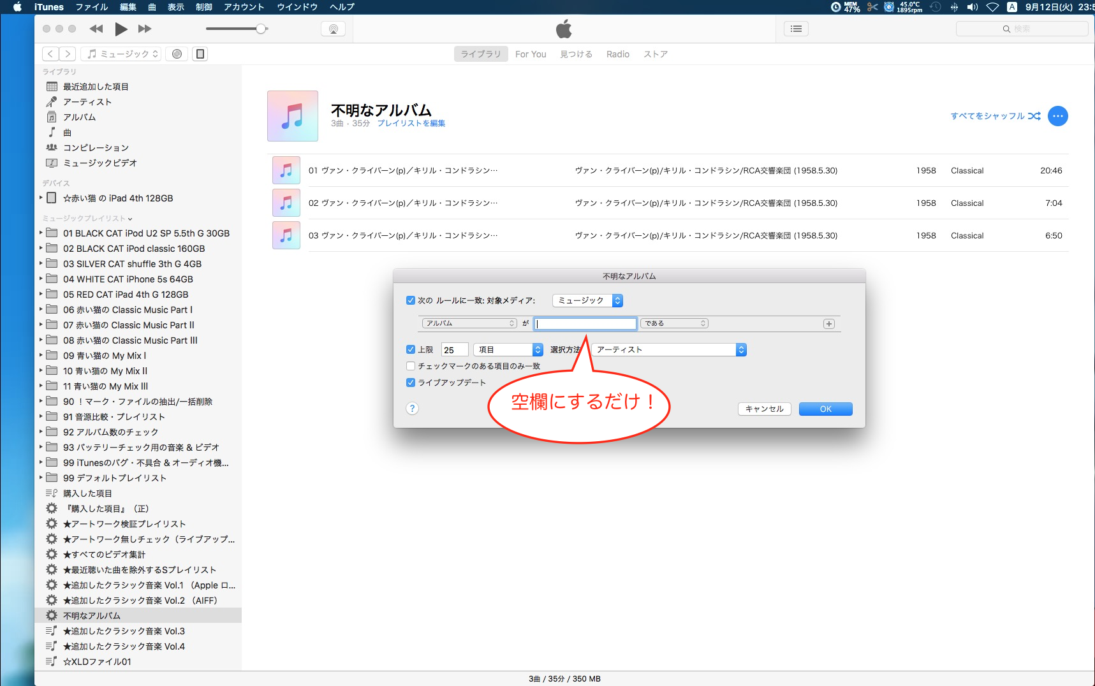Image resolution: width=1095 pixels, height=686 pixels.
Task: Go back in navigation history
Action: (50, 54)
